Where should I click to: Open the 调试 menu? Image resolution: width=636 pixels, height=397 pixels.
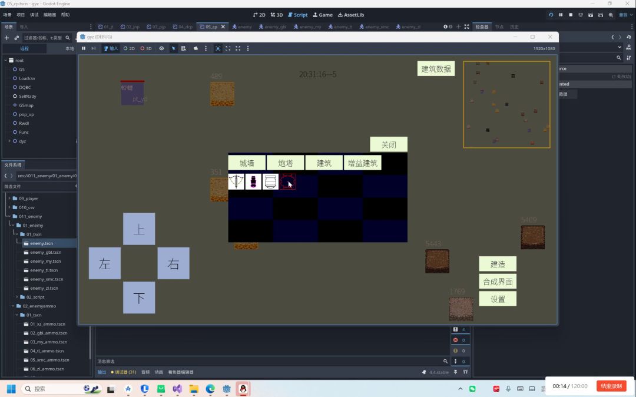point(34,15)
